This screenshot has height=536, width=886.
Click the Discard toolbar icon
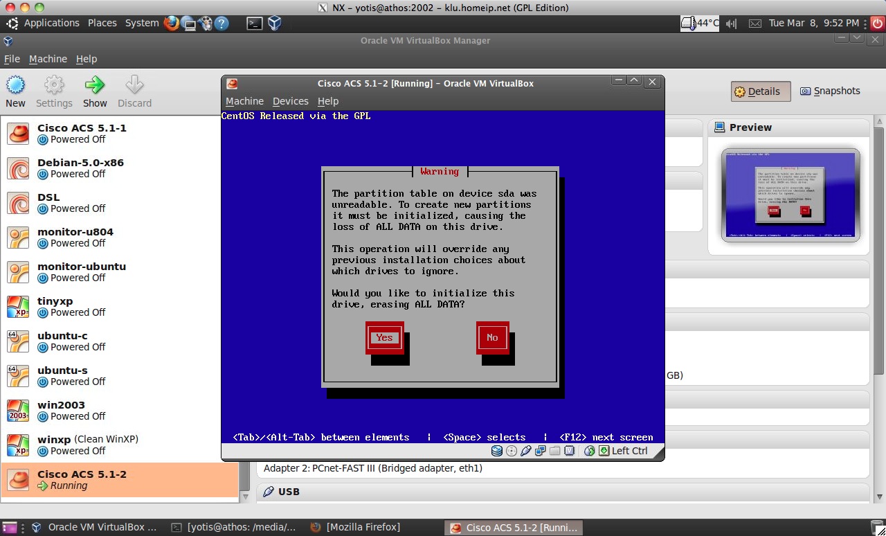134,85
